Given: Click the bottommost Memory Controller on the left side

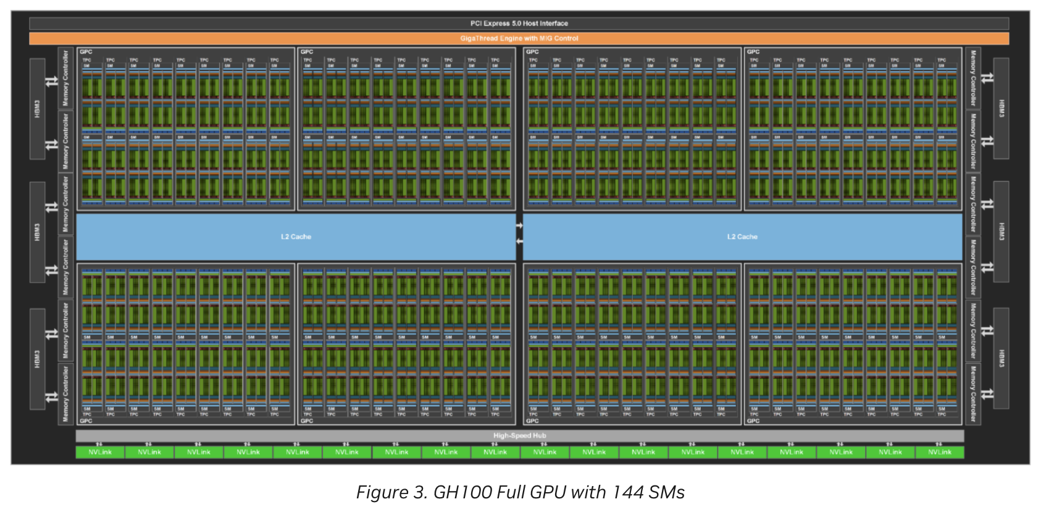Looking at the screenshot, I should 65,394.
